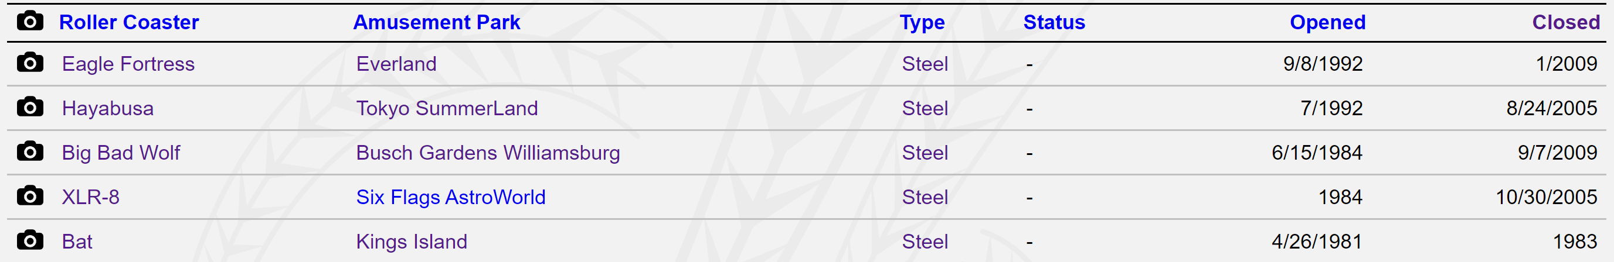This screenshot has height=262, width=1614.
Task: Sort by Roller Coaster column header
Action: click(129, 22)
